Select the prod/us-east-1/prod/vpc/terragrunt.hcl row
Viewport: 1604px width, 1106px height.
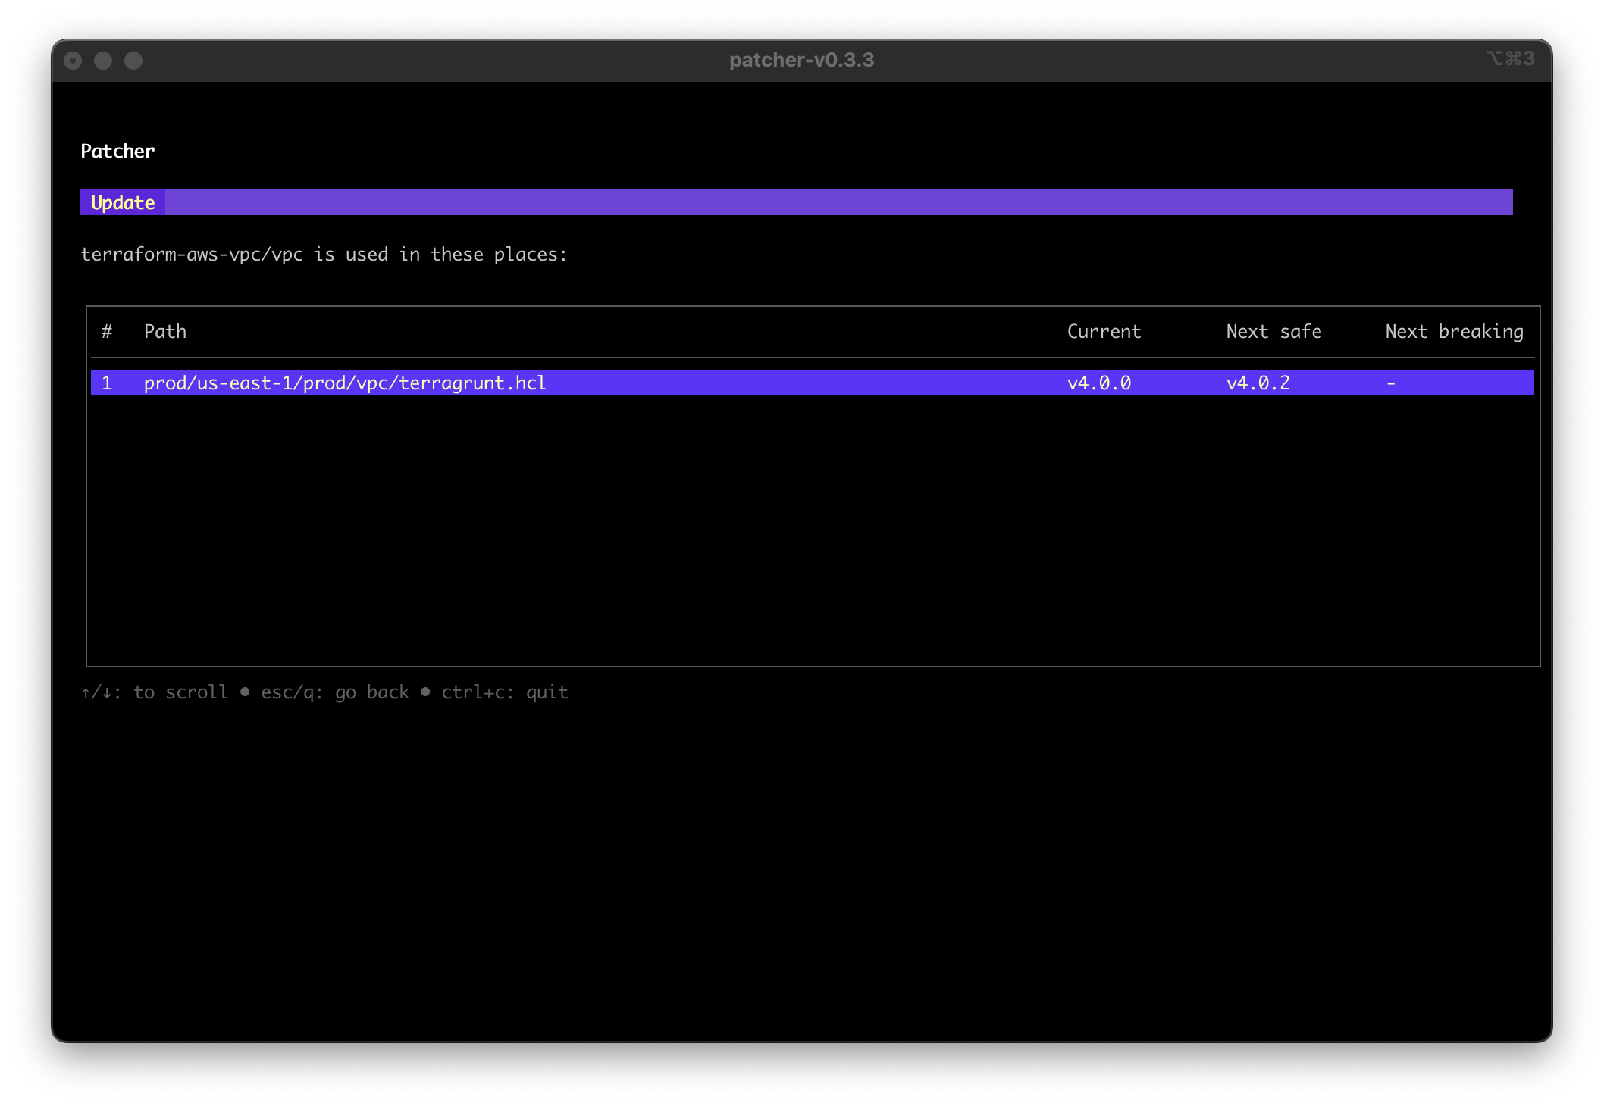tap(345, 383)
